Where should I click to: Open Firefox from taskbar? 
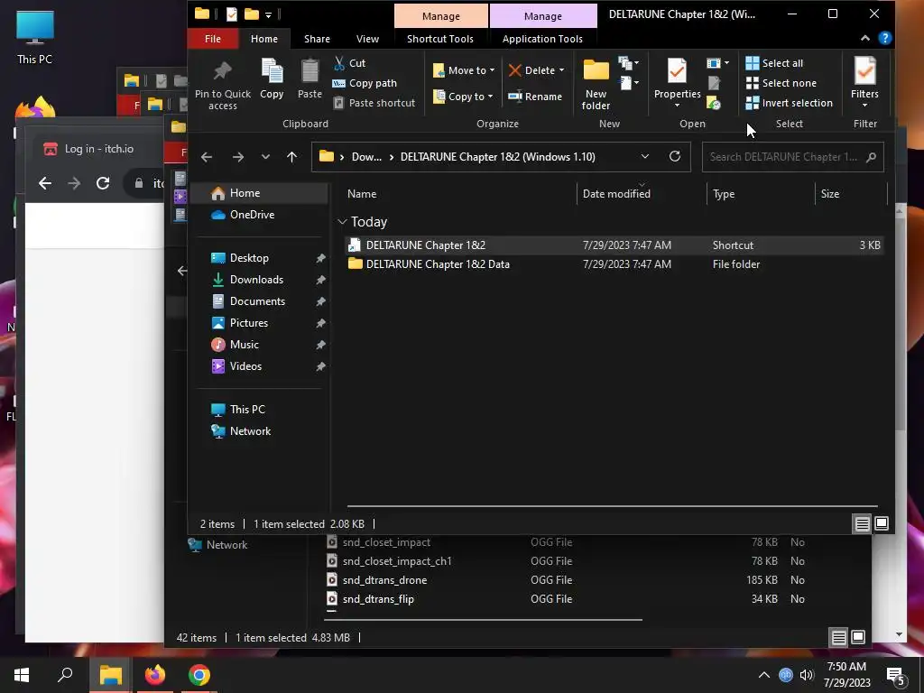tap(155, 675)
